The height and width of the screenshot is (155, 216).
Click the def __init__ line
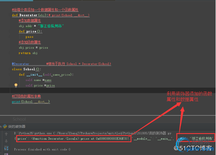coord(46,75)
